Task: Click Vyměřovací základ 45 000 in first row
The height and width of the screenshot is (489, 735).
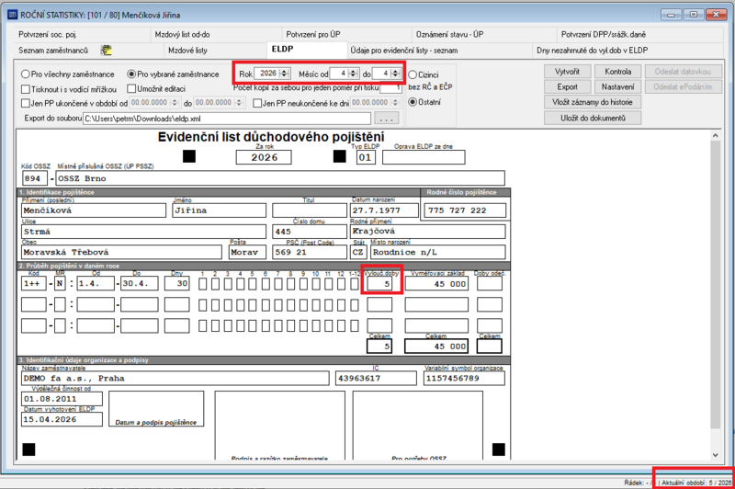Action: click(x=436, y=284)
